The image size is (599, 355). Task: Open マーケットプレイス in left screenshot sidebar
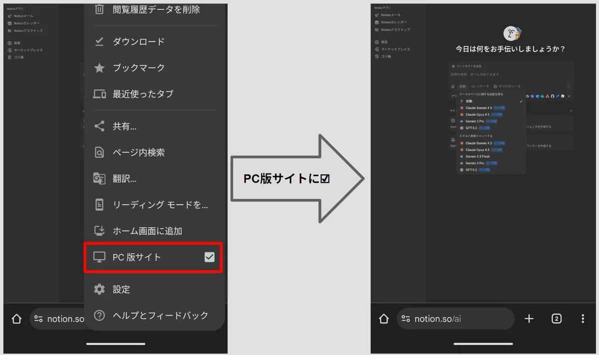25,50
